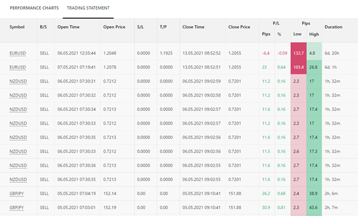Screen dimensions: 358x216
Task: Click the T/P column header
Action: (x=163, y=27)
